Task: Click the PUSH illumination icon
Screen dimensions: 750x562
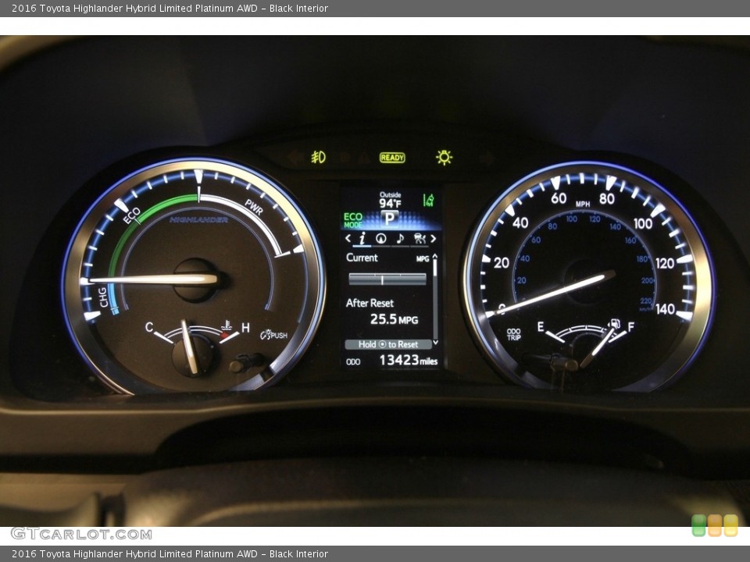Action: click(274, 335)
